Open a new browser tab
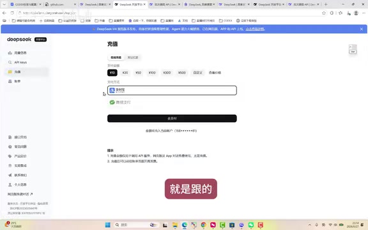This screenshot has height=230, width=368. click(326, 4)
